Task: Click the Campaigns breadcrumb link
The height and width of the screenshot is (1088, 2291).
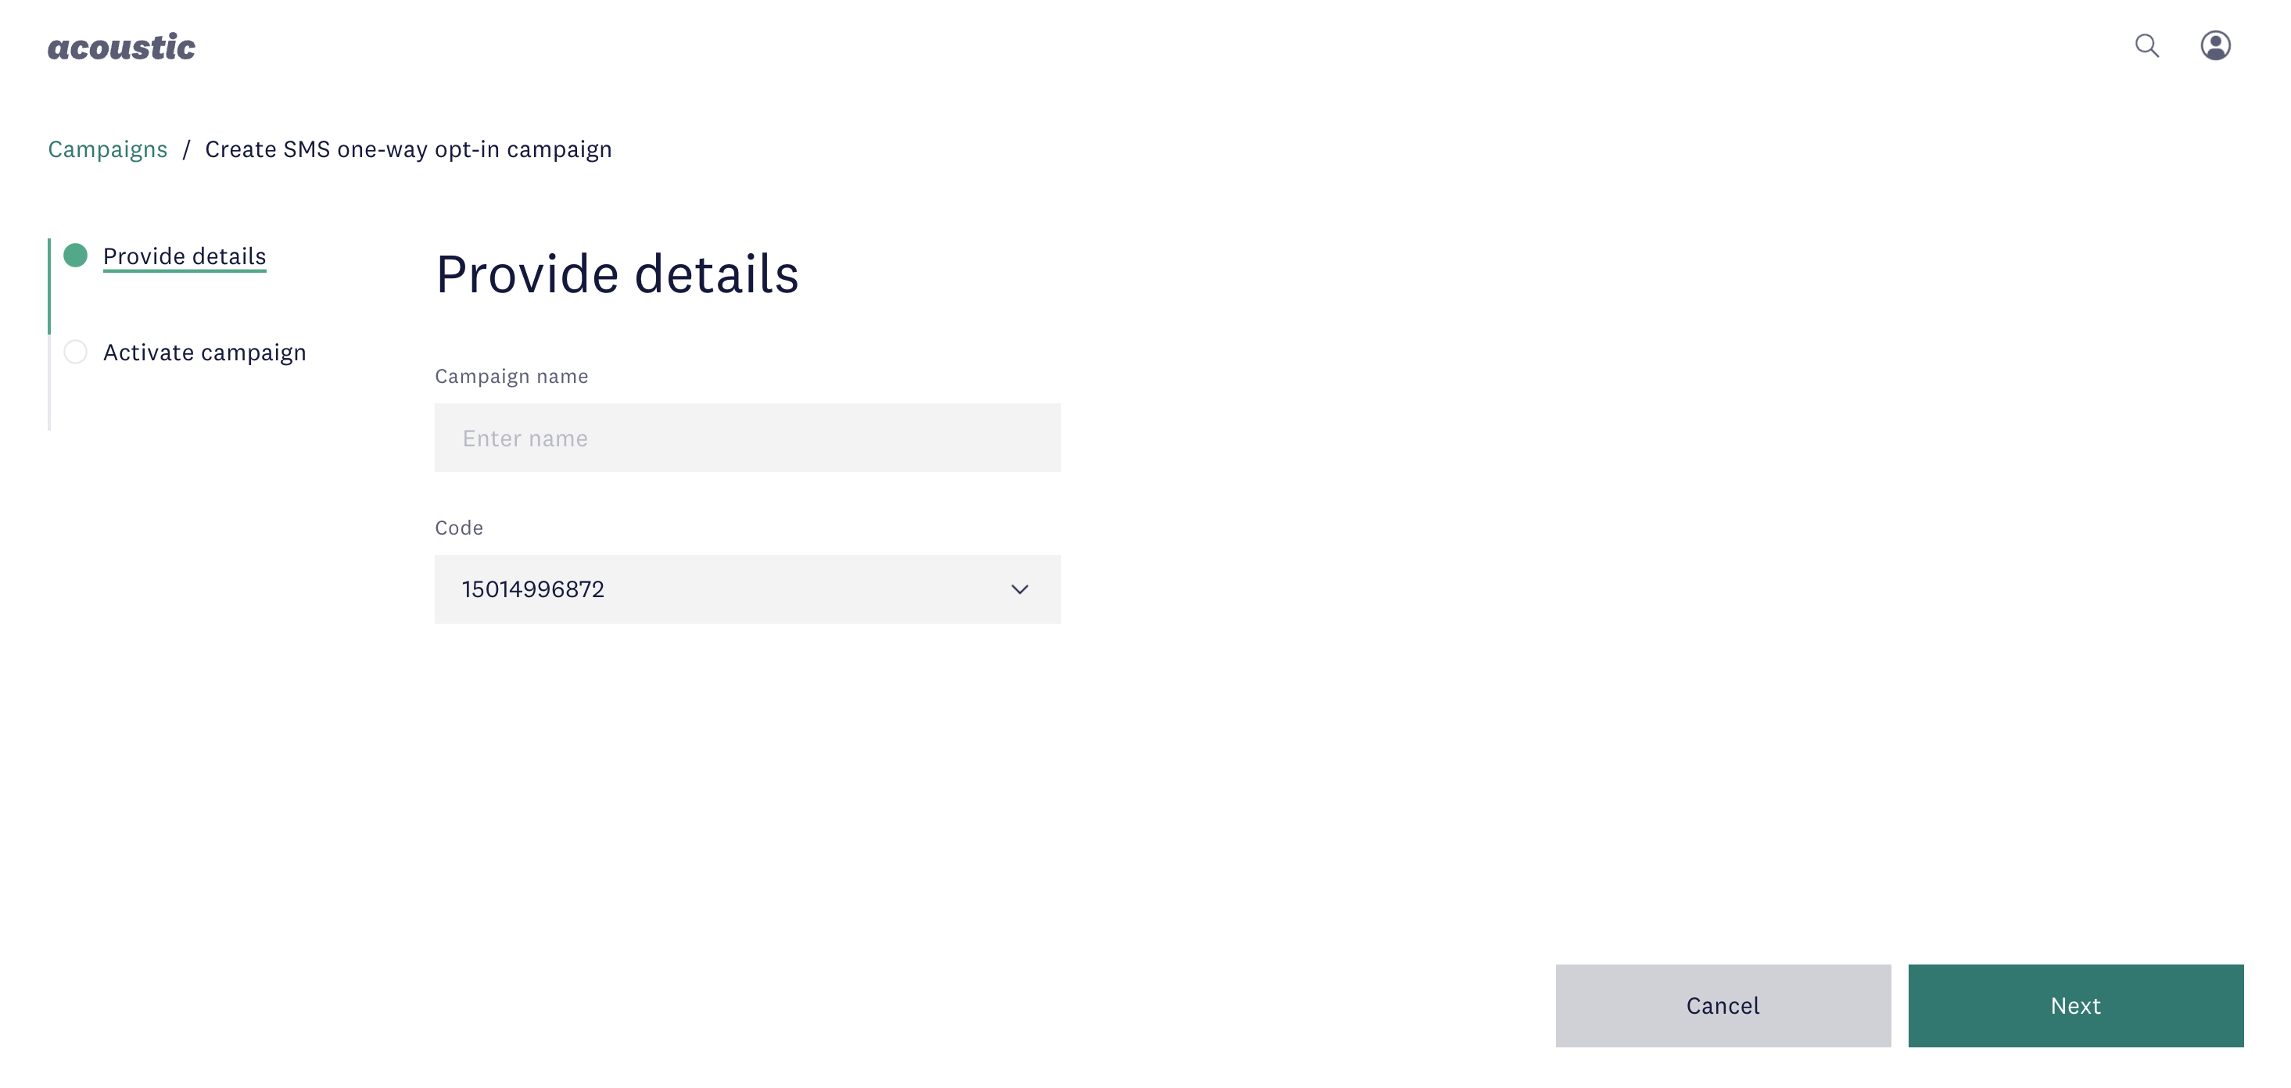Action: 108,149
